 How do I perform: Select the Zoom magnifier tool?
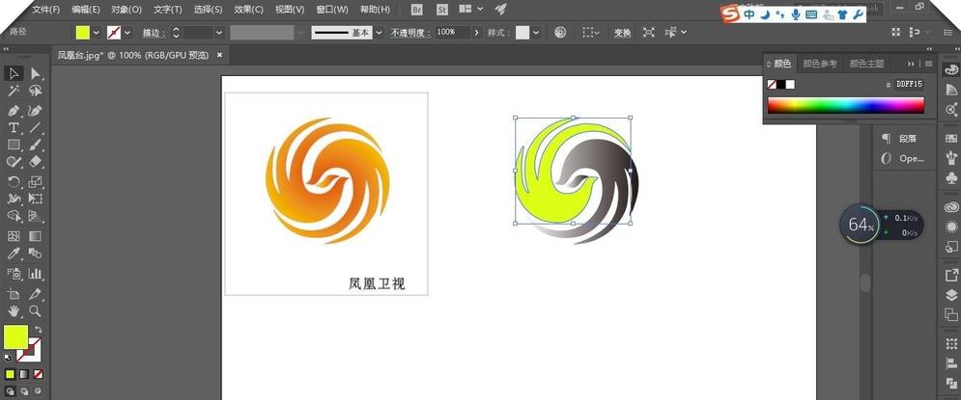tap(36, 311)
